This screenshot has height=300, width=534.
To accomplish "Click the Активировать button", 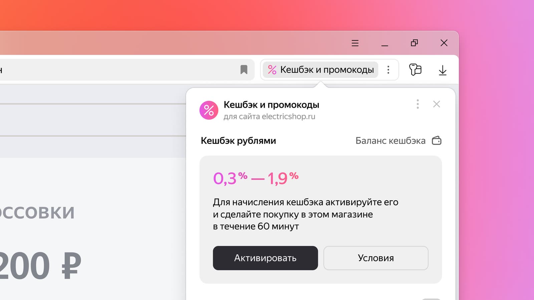I will coord(265,258).
